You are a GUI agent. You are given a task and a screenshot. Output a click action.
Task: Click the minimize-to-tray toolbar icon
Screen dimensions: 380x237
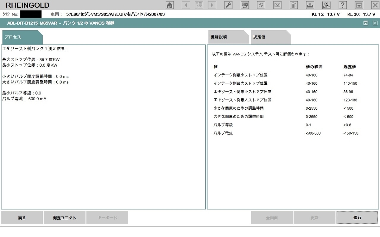pos(359,5)
